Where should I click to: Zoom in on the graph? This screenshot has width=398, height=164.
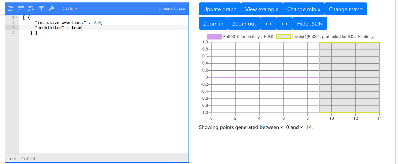tap(213, 24)
